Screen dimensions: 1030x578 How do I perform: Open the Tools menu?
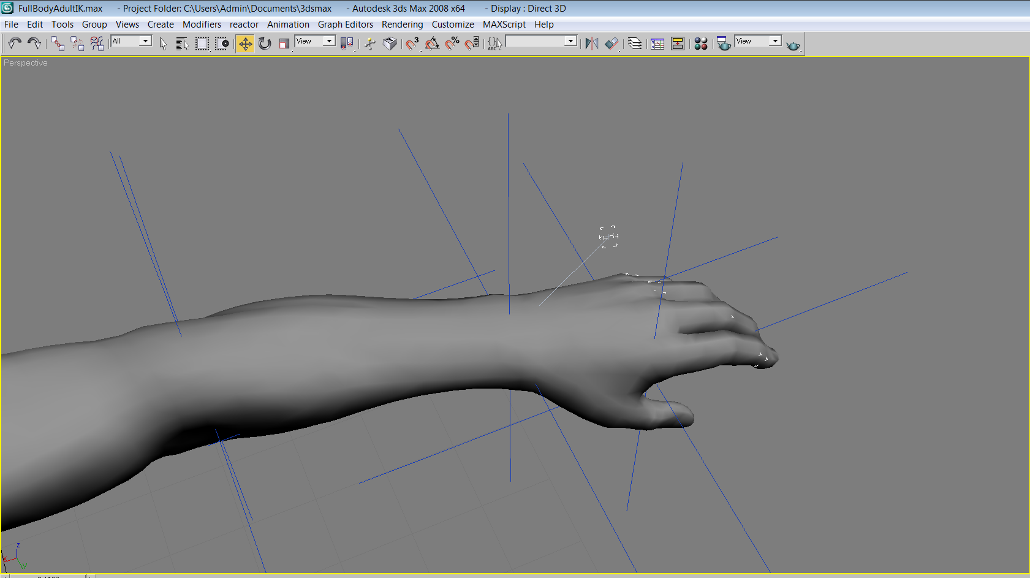coord(62,25)
